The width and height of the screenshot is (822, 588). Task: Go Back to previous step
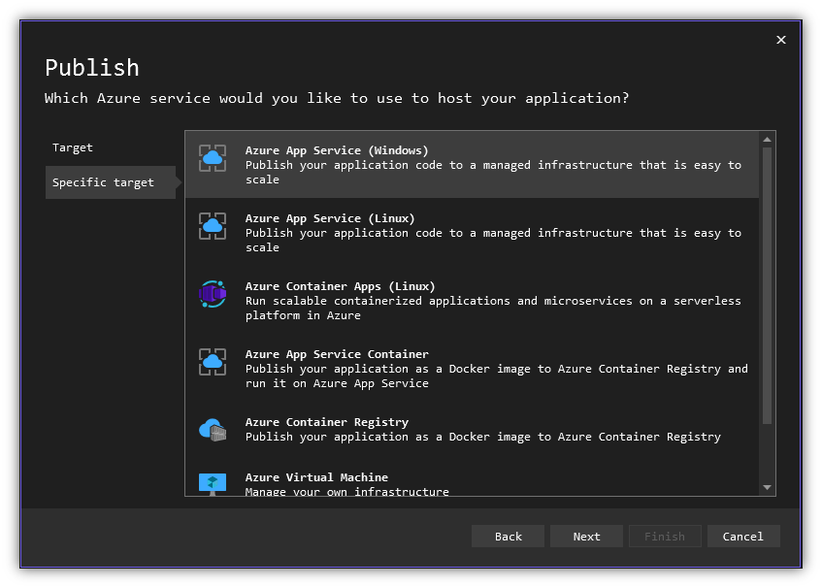point(508,537)
